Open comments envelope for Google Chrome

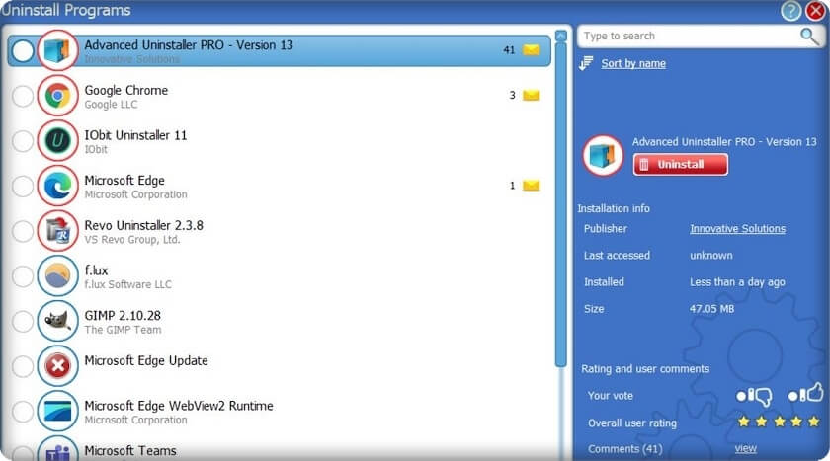tap(531, 95)
